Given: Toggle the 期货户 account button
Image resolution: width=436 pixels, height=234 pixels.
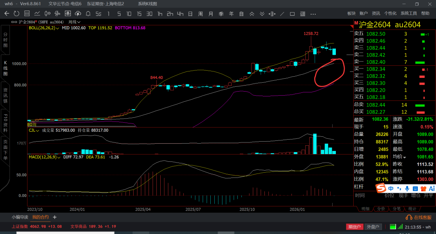Looking at the screenshot, I should [354, 227].
